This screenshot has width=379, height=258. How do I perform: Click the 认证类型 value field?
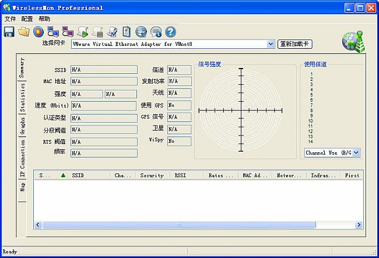pos(104,119)
